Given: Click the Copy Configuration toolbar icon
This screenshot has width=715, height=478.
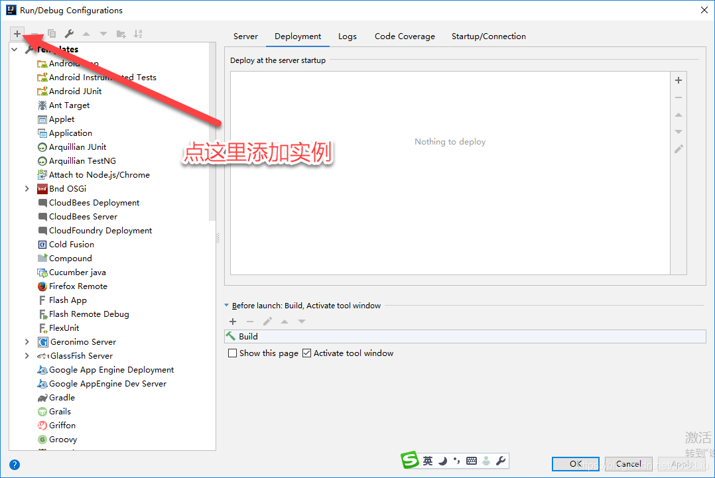Looking at the screenshot, I should (52, 34).
